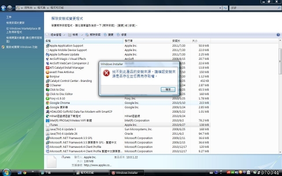Select the Google Chrome program icon
Image resolution: width=282 pixels, height=176 pixels.
pyautogui.click(x=48, y=103)
